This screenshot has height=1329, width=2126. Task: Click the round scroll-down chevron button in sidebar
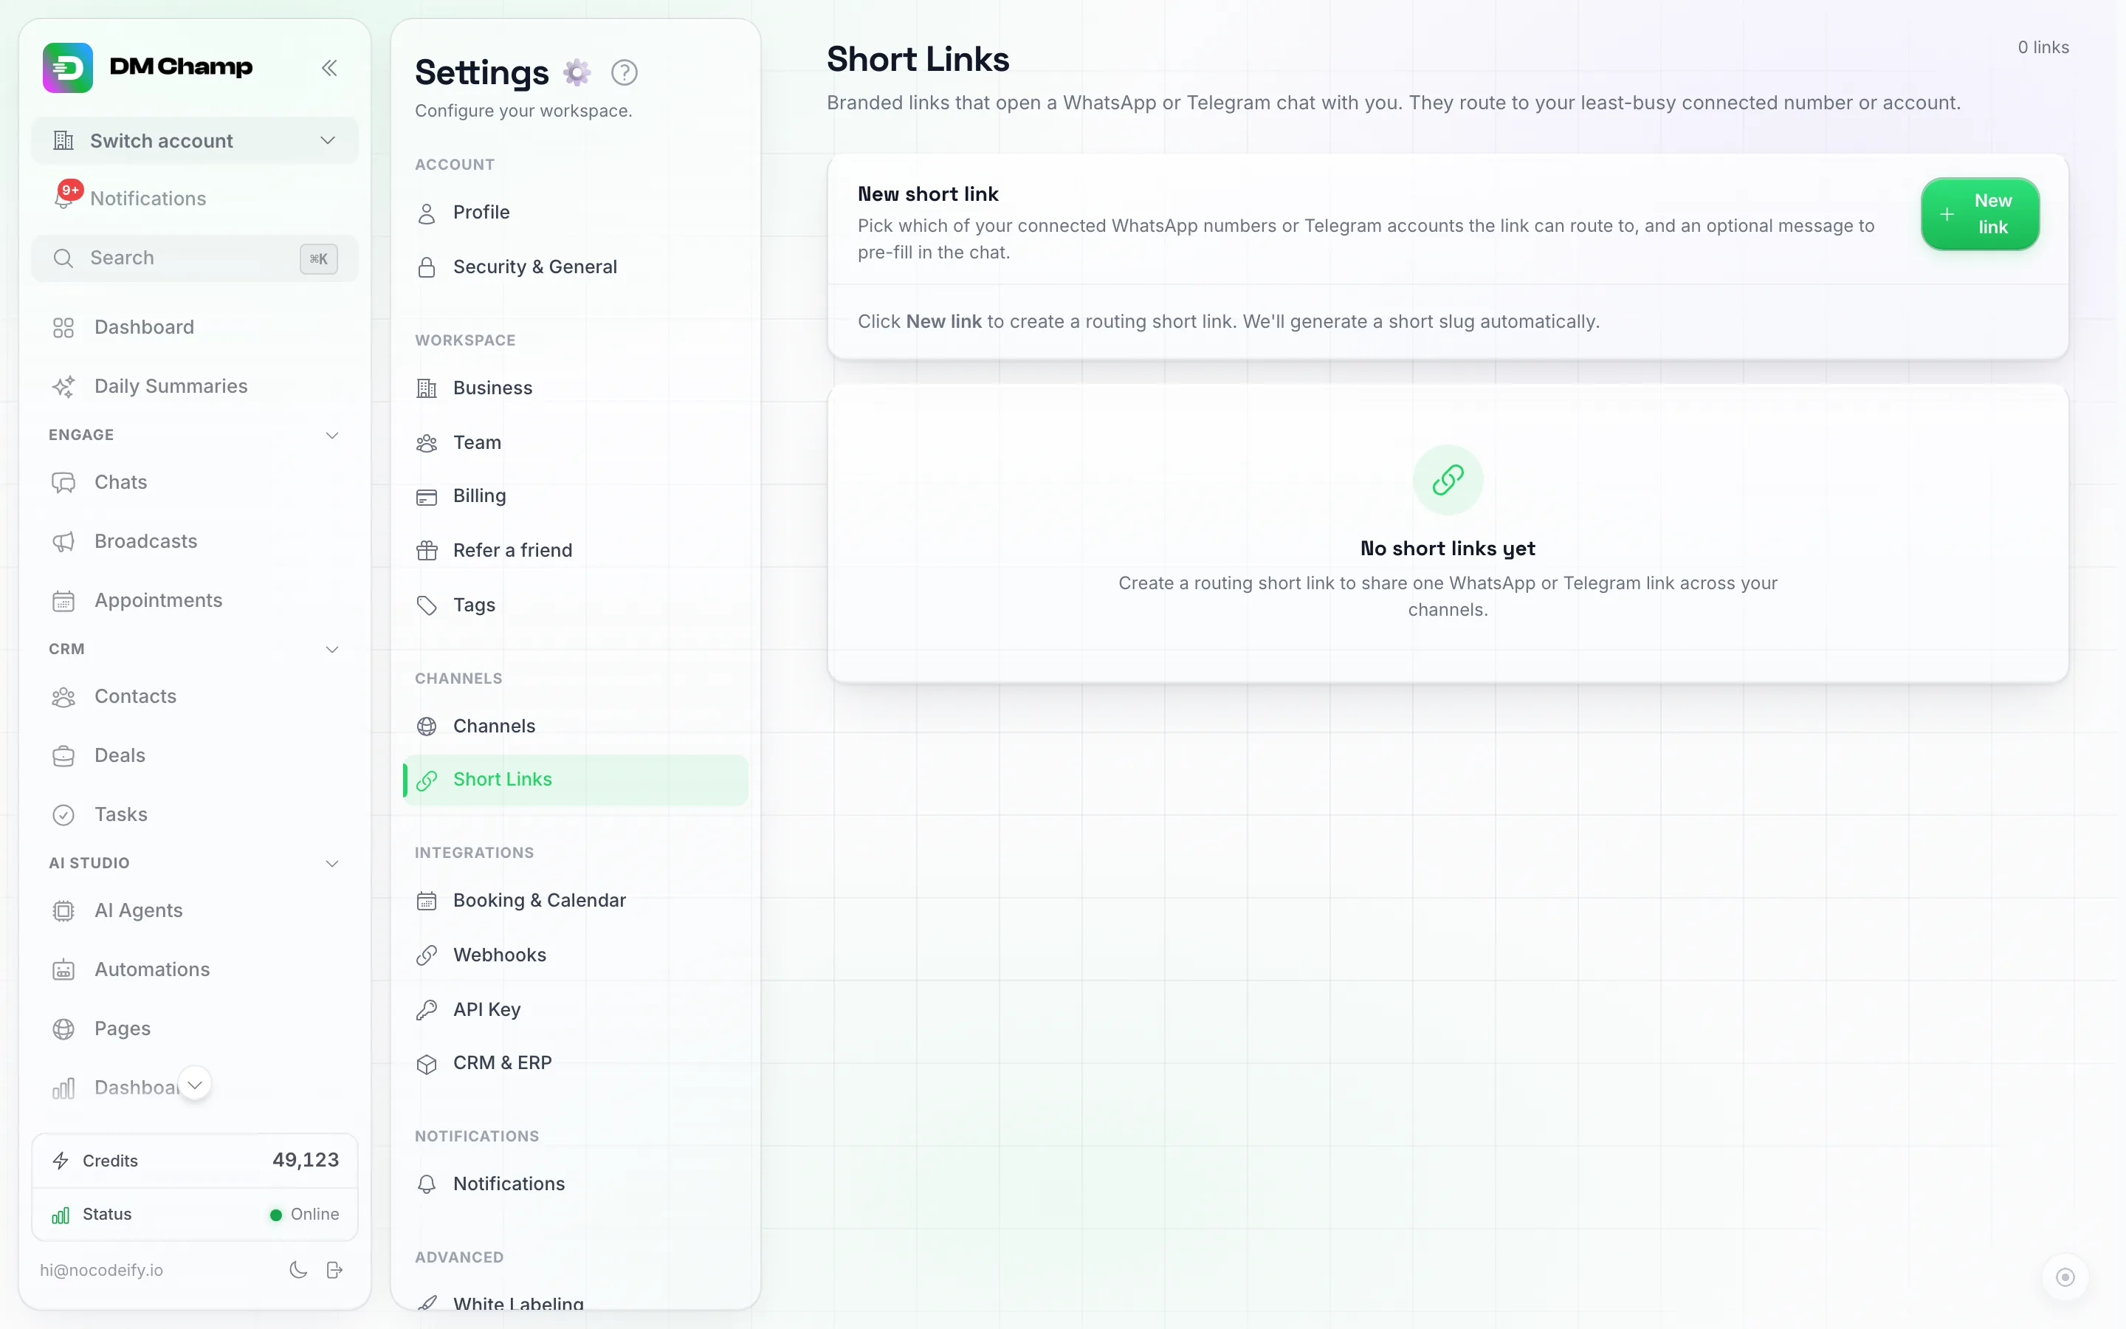coord(195,1085)
